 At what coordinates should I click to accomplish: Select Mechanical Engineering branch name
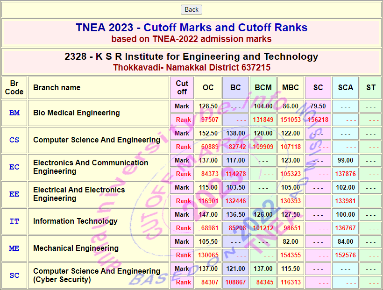[x=76, y=248]
